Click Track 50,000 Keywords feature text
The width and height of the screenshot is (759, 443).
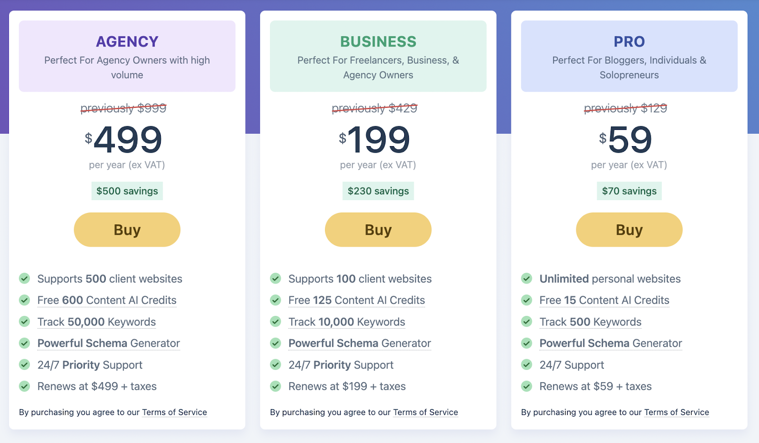click(x=97, y=322)
